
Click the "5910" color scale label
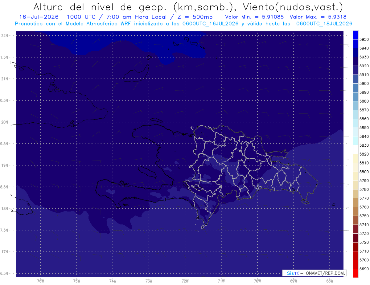tap(364, 75)
